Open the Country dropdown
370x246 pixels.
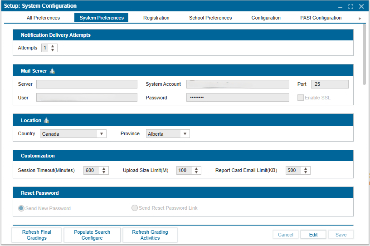(102, 134)
